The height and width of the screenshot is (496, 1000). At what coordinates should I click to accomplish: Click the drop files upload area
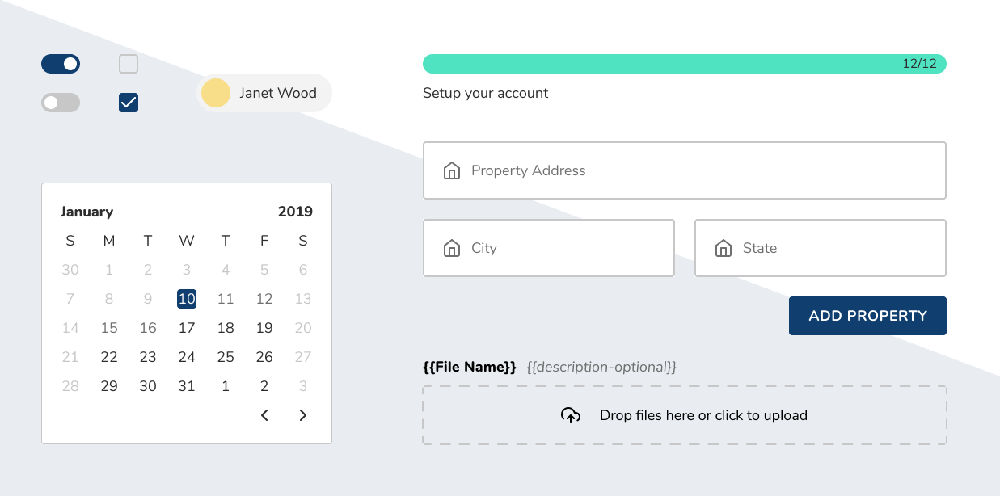coord(684,415)
